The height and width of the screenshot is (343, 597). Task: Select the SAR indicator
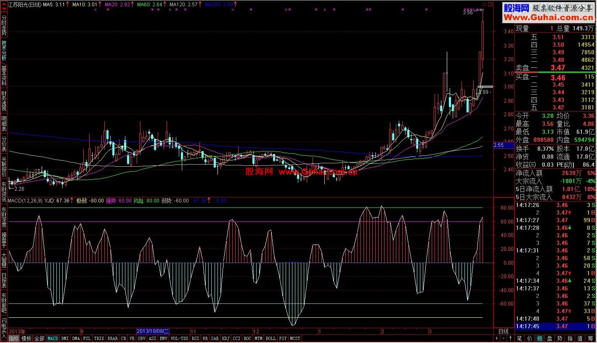point(215,338)
